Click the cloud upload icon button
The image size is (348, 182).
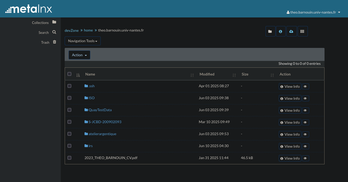point(291,31)
